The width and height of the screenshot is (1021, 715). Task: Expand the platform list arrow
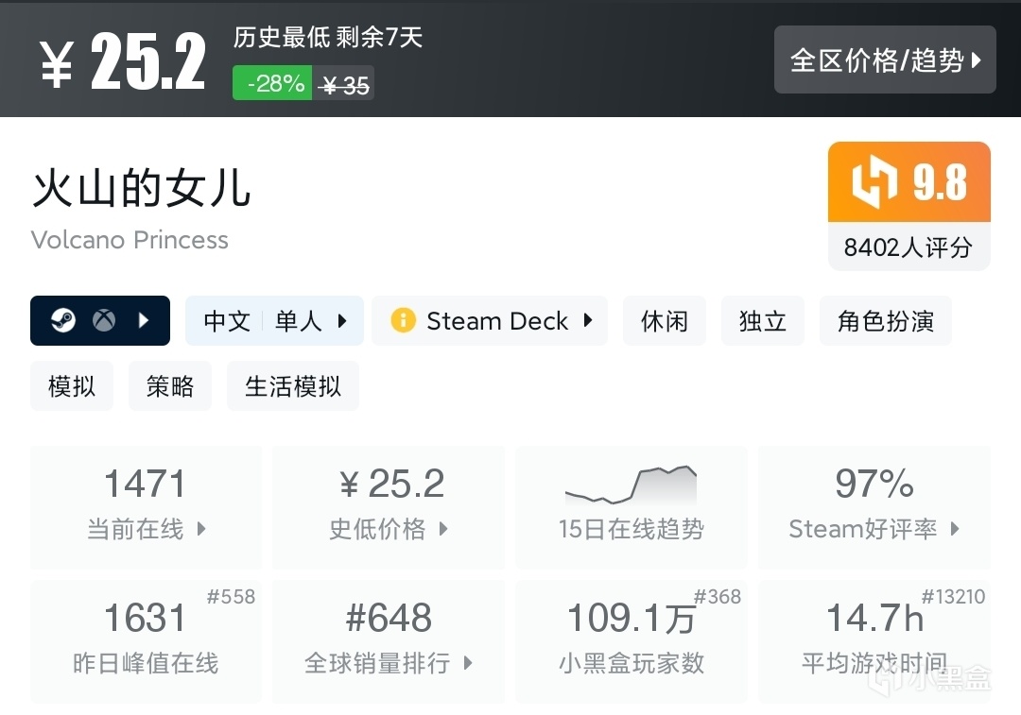[144, 320]
